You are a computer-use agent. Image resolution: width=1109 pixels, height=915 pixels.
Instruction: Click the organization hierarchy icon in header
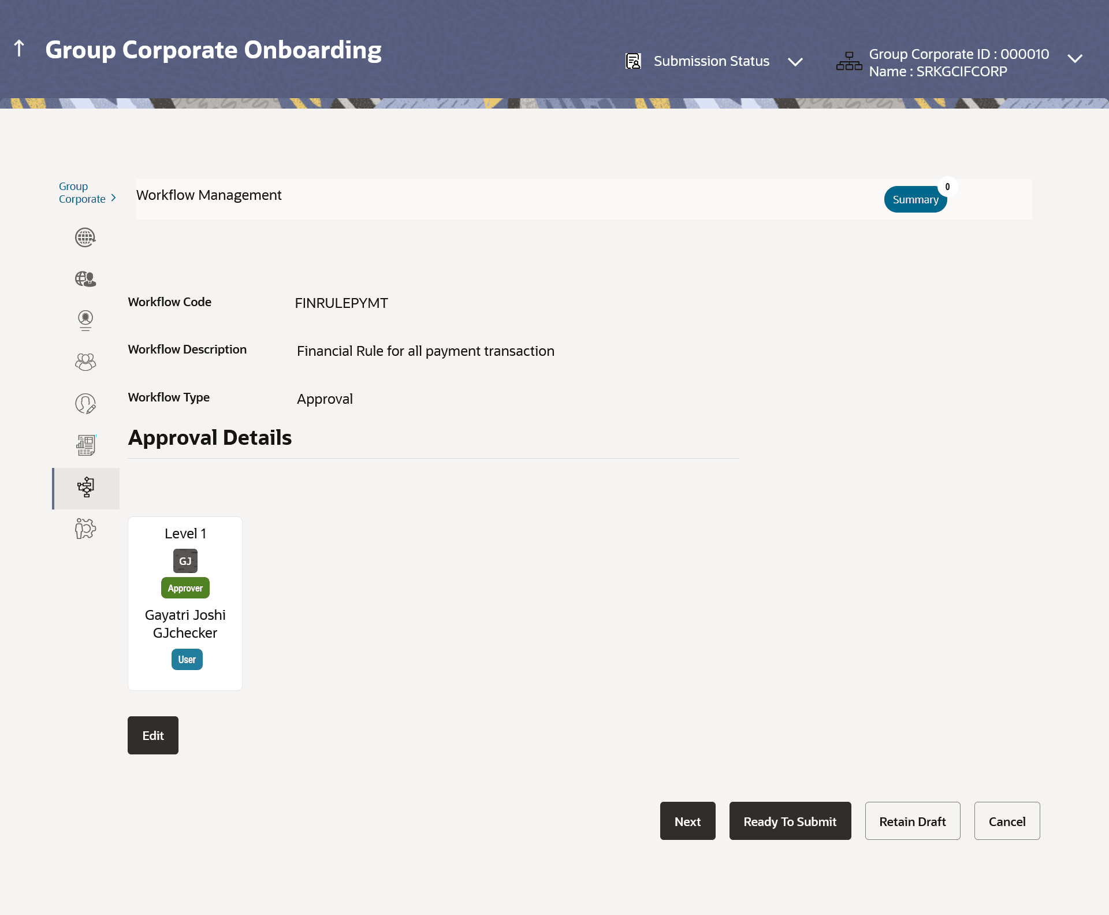click(x=849, y=62)
